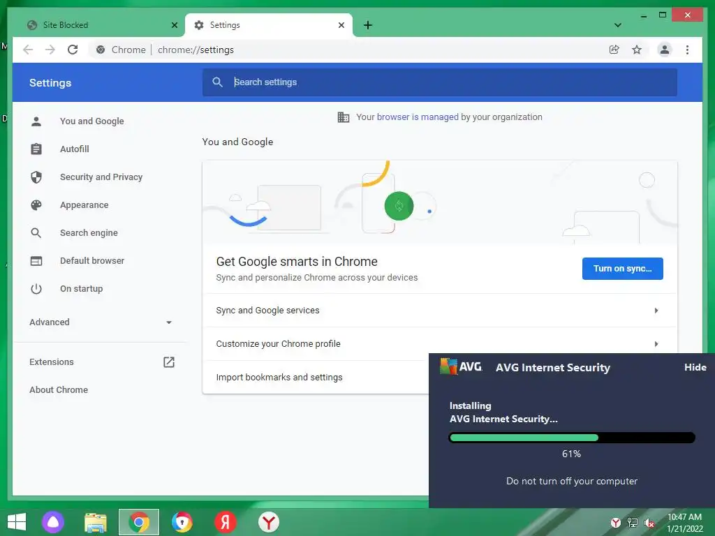
Task: Open red Yandex Я icon in taskbar
Action: pyautogui.click(x=226, y=522)
